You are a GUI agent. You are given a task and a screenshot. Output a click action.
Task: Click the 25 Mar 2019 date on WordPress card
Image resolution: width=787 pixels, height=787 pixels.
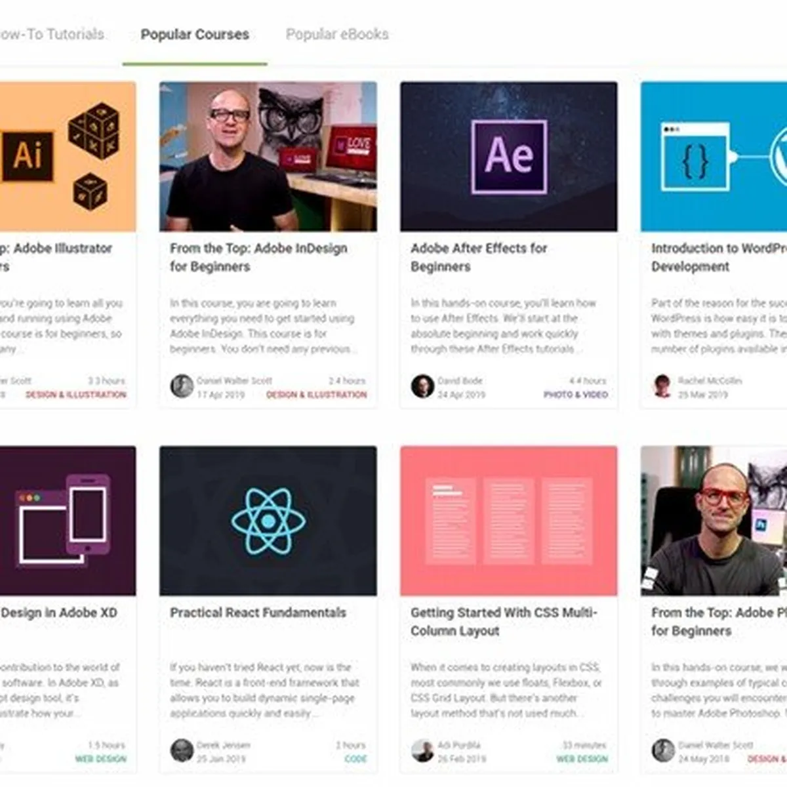click(702, 395)
